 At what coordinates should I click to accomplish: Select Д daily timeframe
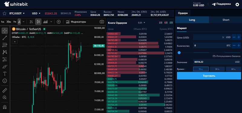pyautogui.click(x=19, y=22)
